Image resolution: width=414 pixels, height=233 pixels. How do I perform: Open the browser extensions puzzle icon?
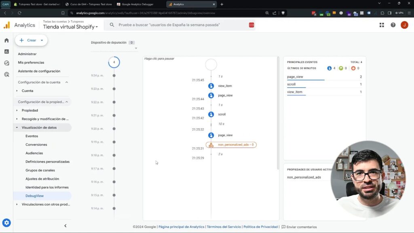(382, 13)
